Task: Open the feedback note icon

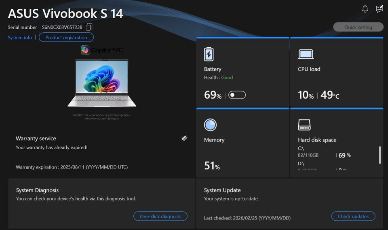Action: pos(380,9)
